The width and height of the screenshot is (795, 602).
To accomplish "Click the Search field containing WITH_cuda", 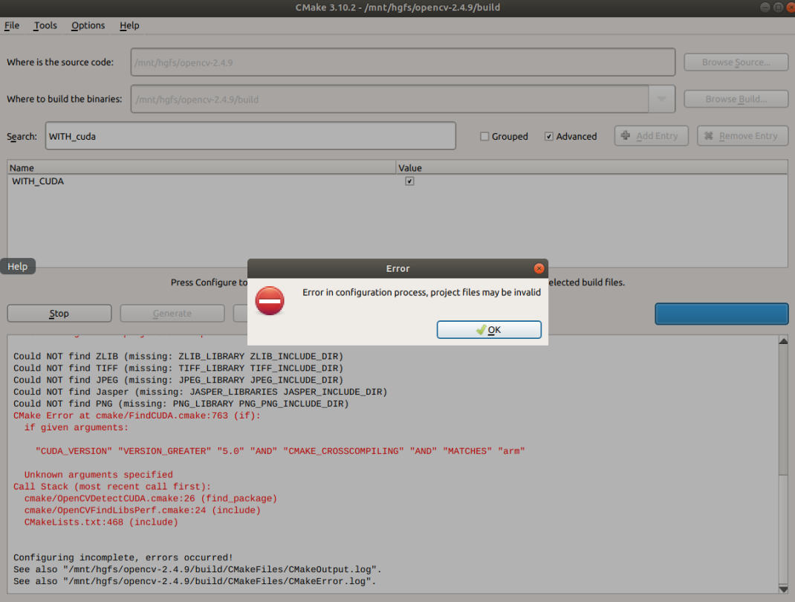I will point(250,136).
